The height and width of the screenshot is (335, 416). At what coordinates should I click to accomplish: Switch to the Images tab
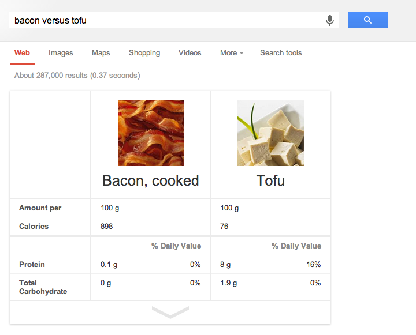(x=61, y=53)
